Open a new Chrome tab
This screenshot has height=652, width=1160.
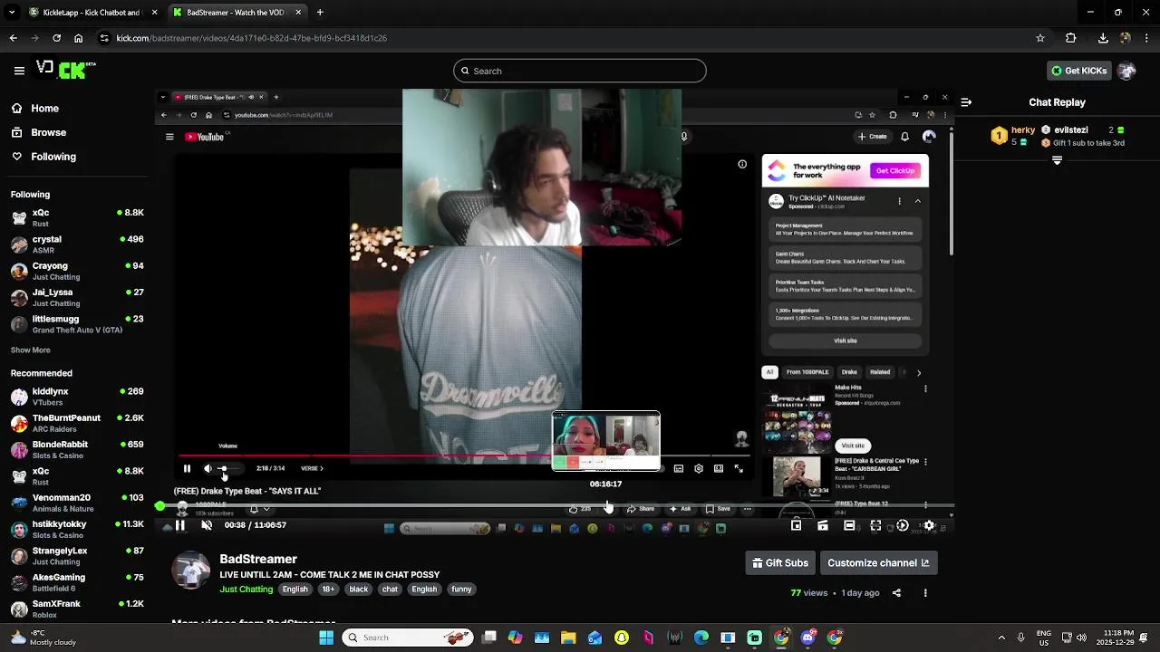(x=320, y=13)
